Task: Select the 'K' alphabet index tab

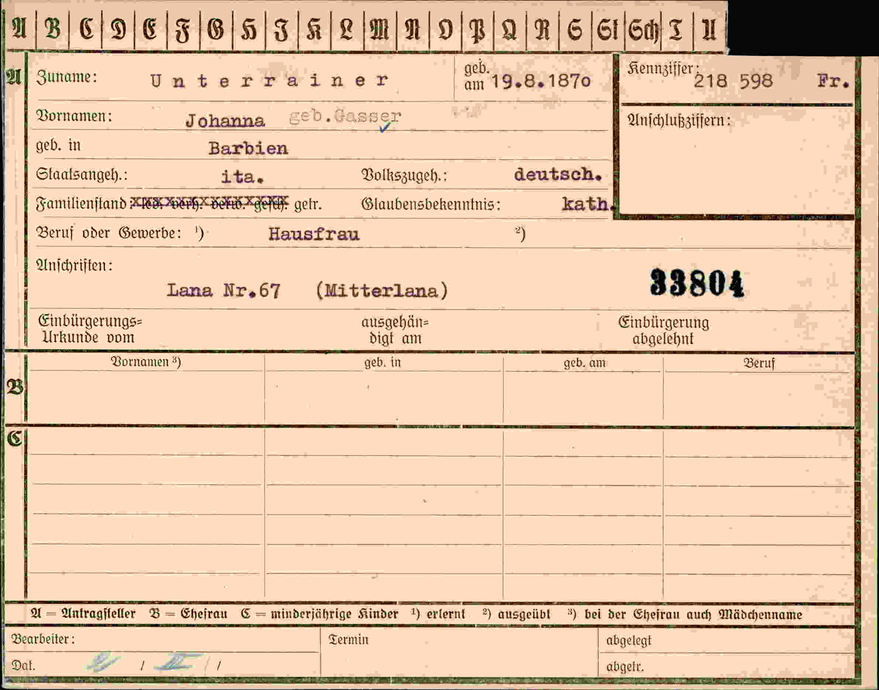Action: tap(314, 30)
